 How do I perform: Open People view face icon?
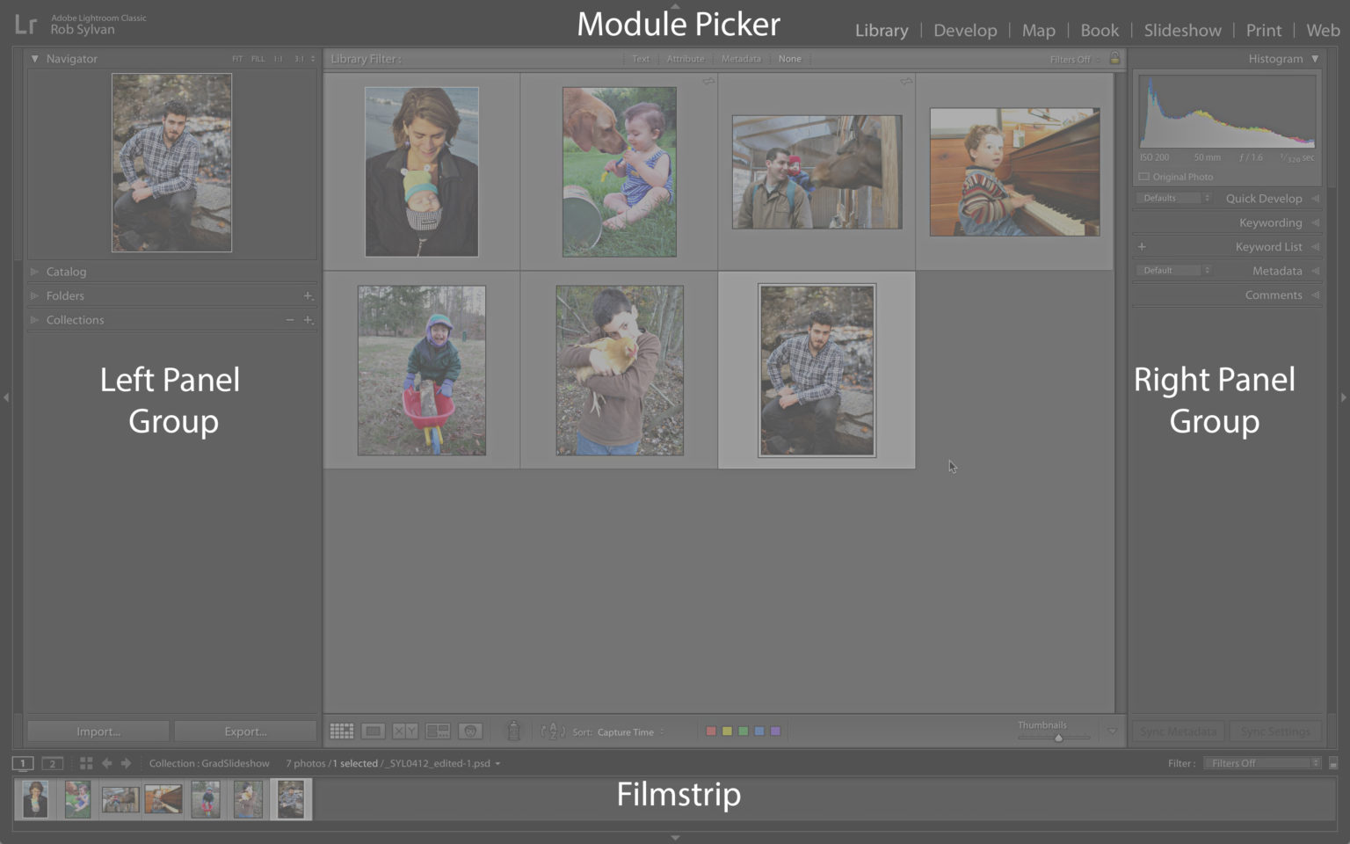click(470, 731)
